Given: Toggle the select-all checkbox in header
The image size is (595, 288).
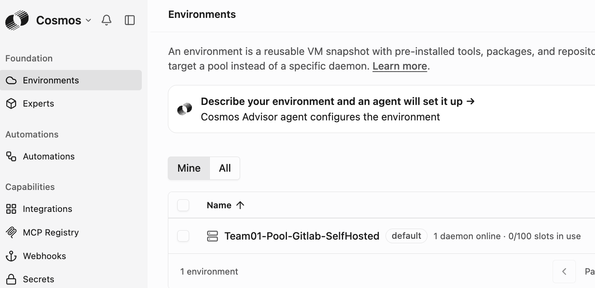Looking at the screenshot, I should pyautogui.click(x=183, y=205).
